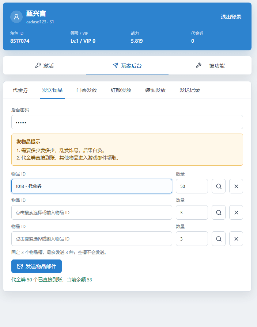The width and height of the screenshot is (257, 327).
Task: Click the second empty 物品 ID field
Action: 92,212
